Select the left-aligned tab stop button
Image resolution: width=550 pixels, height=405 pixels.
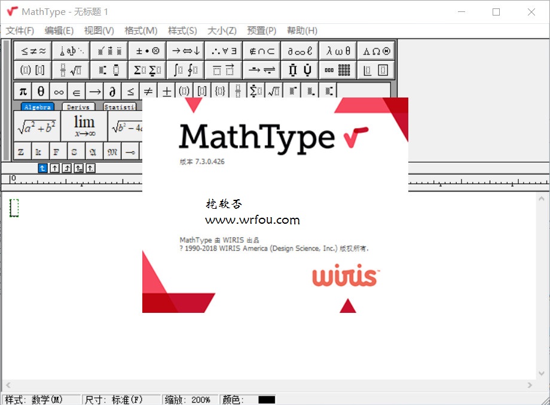click(42, 169)
